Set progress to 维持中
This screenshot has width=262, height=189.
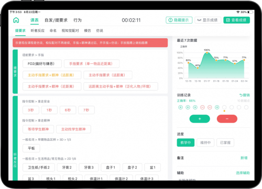pyautogui.click(x=205, y=142)
